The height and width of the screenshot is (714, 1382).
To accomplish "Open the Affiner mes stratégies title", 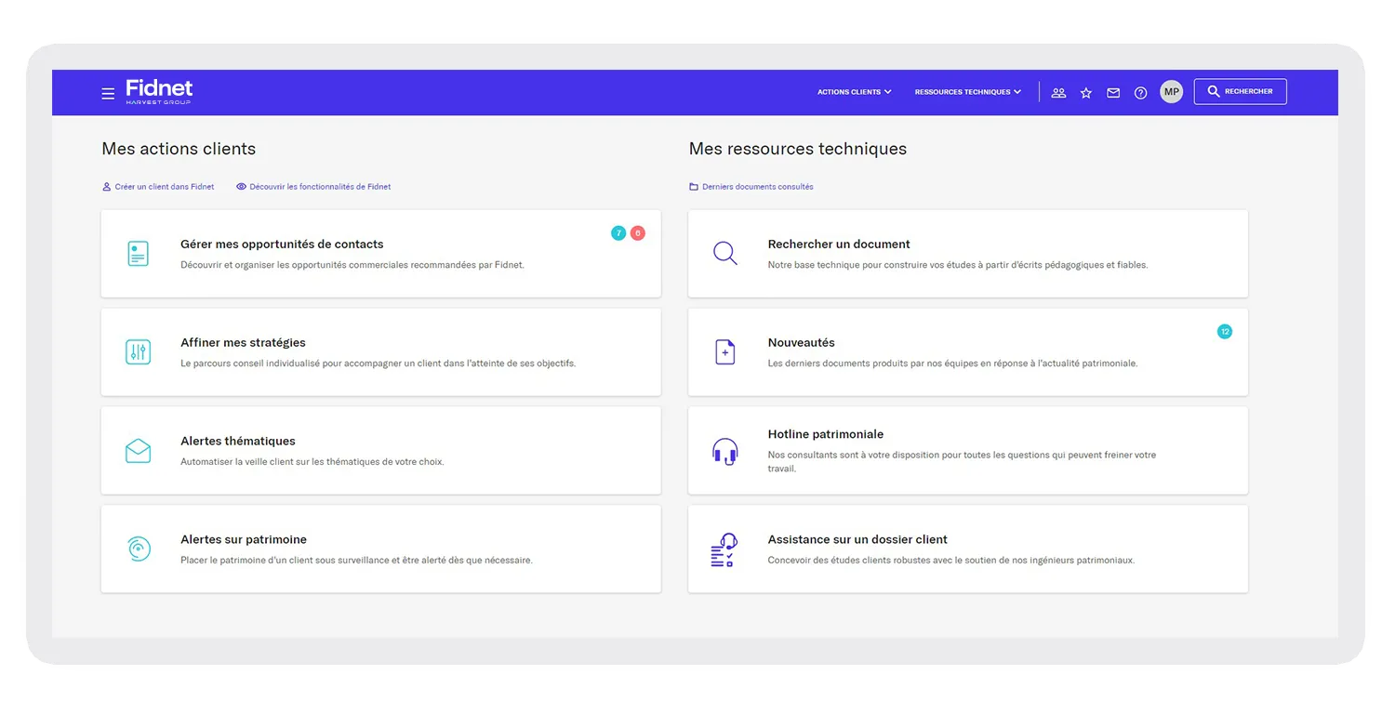I will (243, 343).
